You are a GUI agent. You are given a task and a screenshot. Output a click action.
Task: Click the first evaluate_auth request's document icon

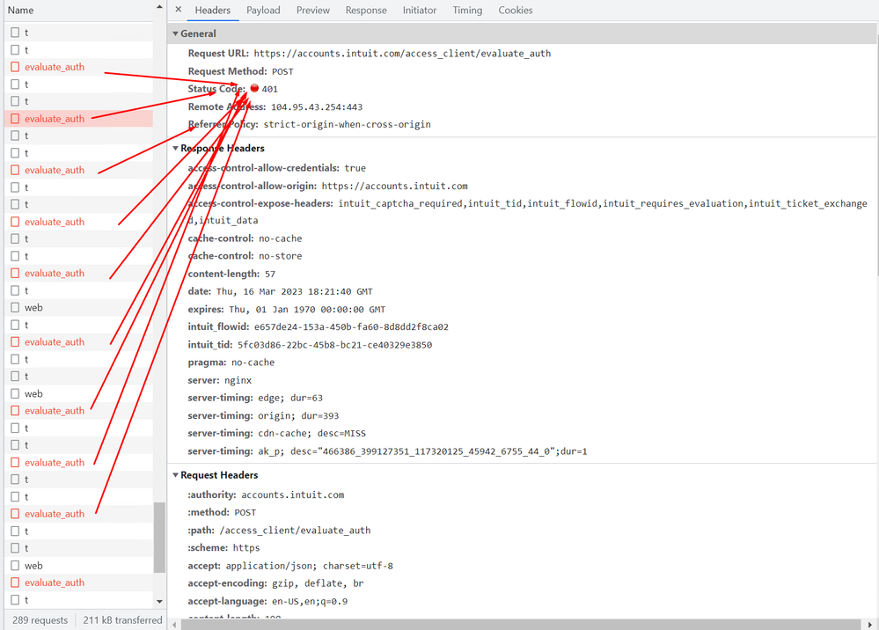15,67
